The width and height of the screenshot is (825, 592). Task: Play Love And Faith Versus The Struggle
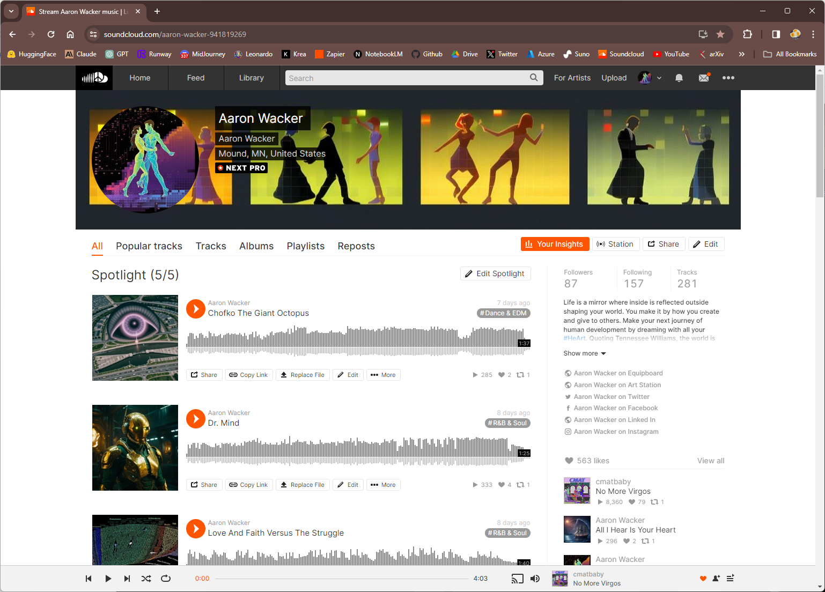(196, 528)
